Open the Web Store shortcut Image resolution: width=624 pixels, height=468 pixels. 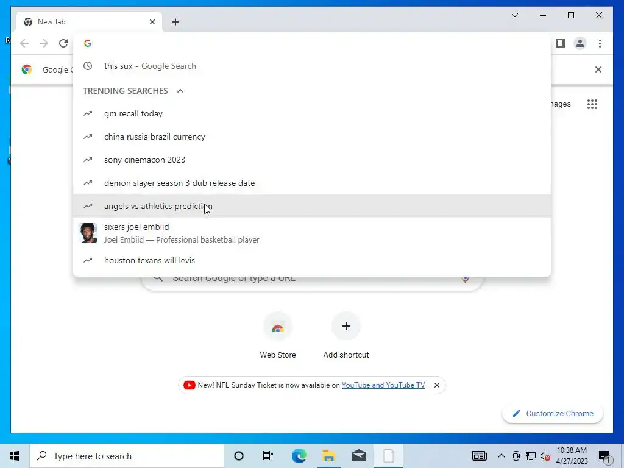[278, 336]
